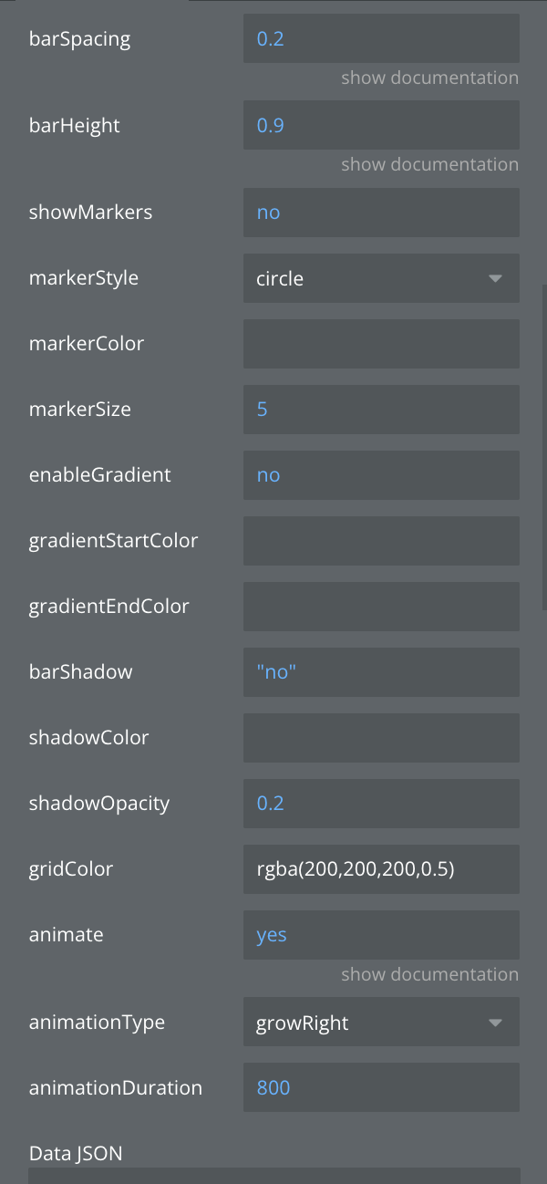Show documentation for barSpacing
Screen dimensions: 547x1184
tap(429, 78)
